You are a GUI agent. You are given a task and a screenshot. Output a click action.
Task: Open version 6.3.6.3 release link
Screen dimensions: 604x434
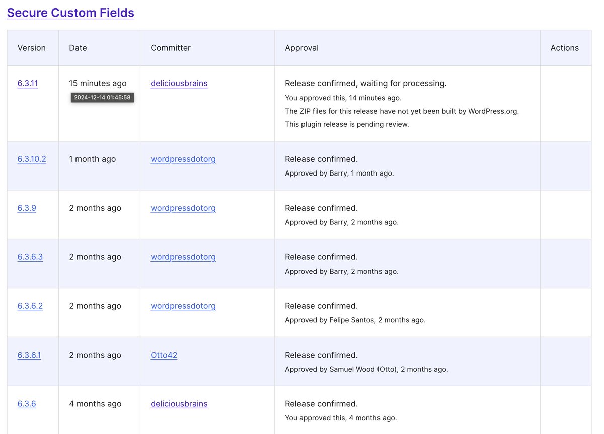coord(30,257)
